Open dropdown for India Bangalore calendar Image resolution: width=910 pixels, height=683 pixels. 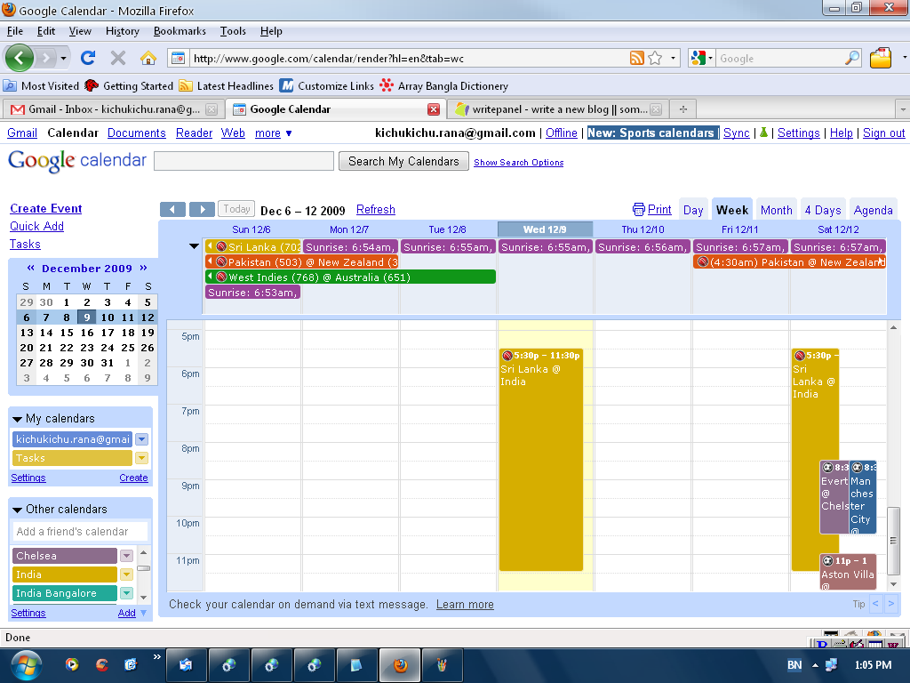pos(126,593)
